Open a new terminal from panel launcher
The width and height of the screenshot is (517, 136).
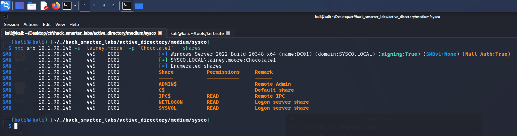(67, 6)
